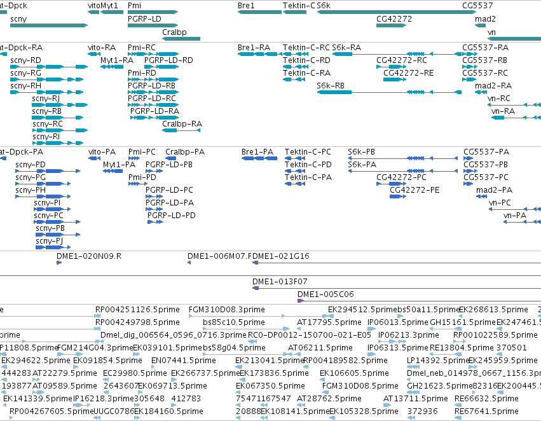Click the Myt1-PA protein feature
The height and width of the screenshot is (421, 541).
pos(113,171)
